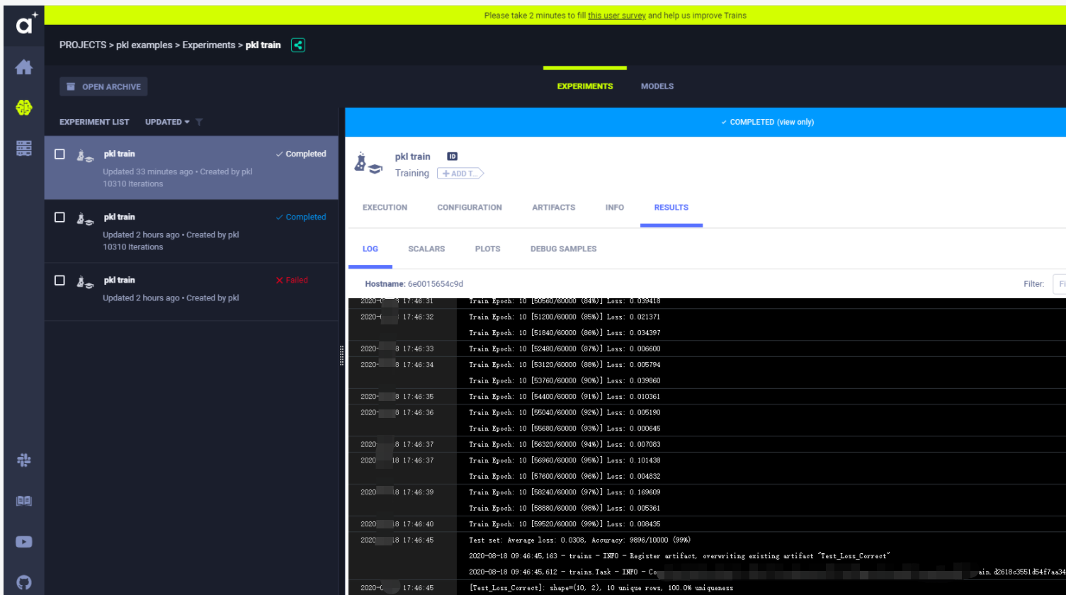Viewport: 1066px width, 595px height.
Task: Open the EXECUTION tab
Action: [x=385, y=208]
